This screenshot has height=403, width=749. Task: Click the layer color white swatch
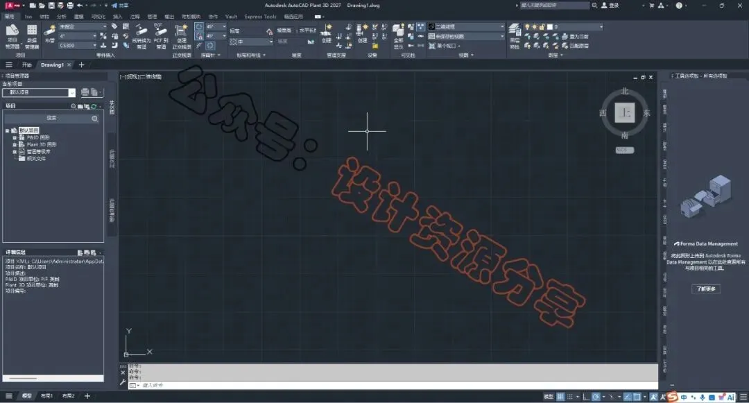point(549,27)
